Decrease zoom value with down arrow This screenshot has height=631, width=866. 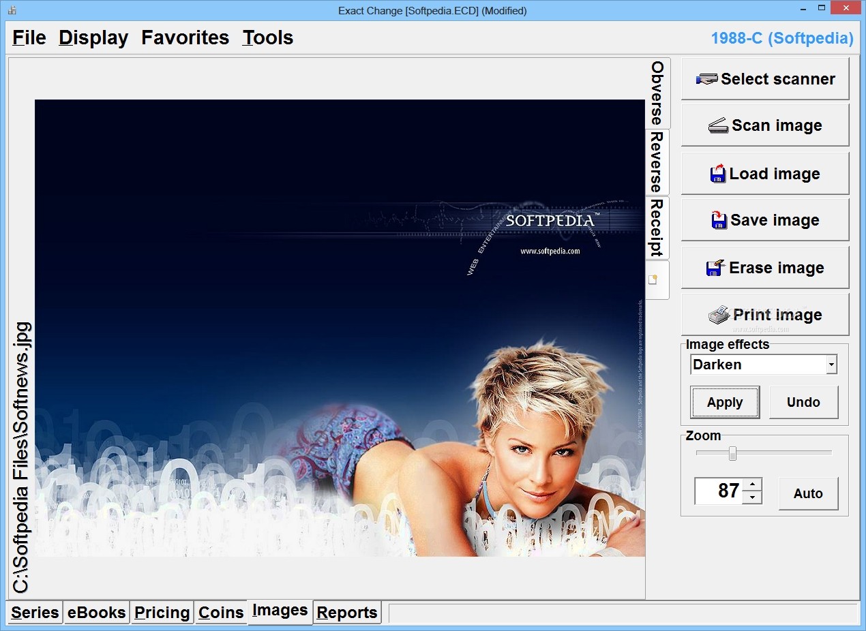point(751,497)
